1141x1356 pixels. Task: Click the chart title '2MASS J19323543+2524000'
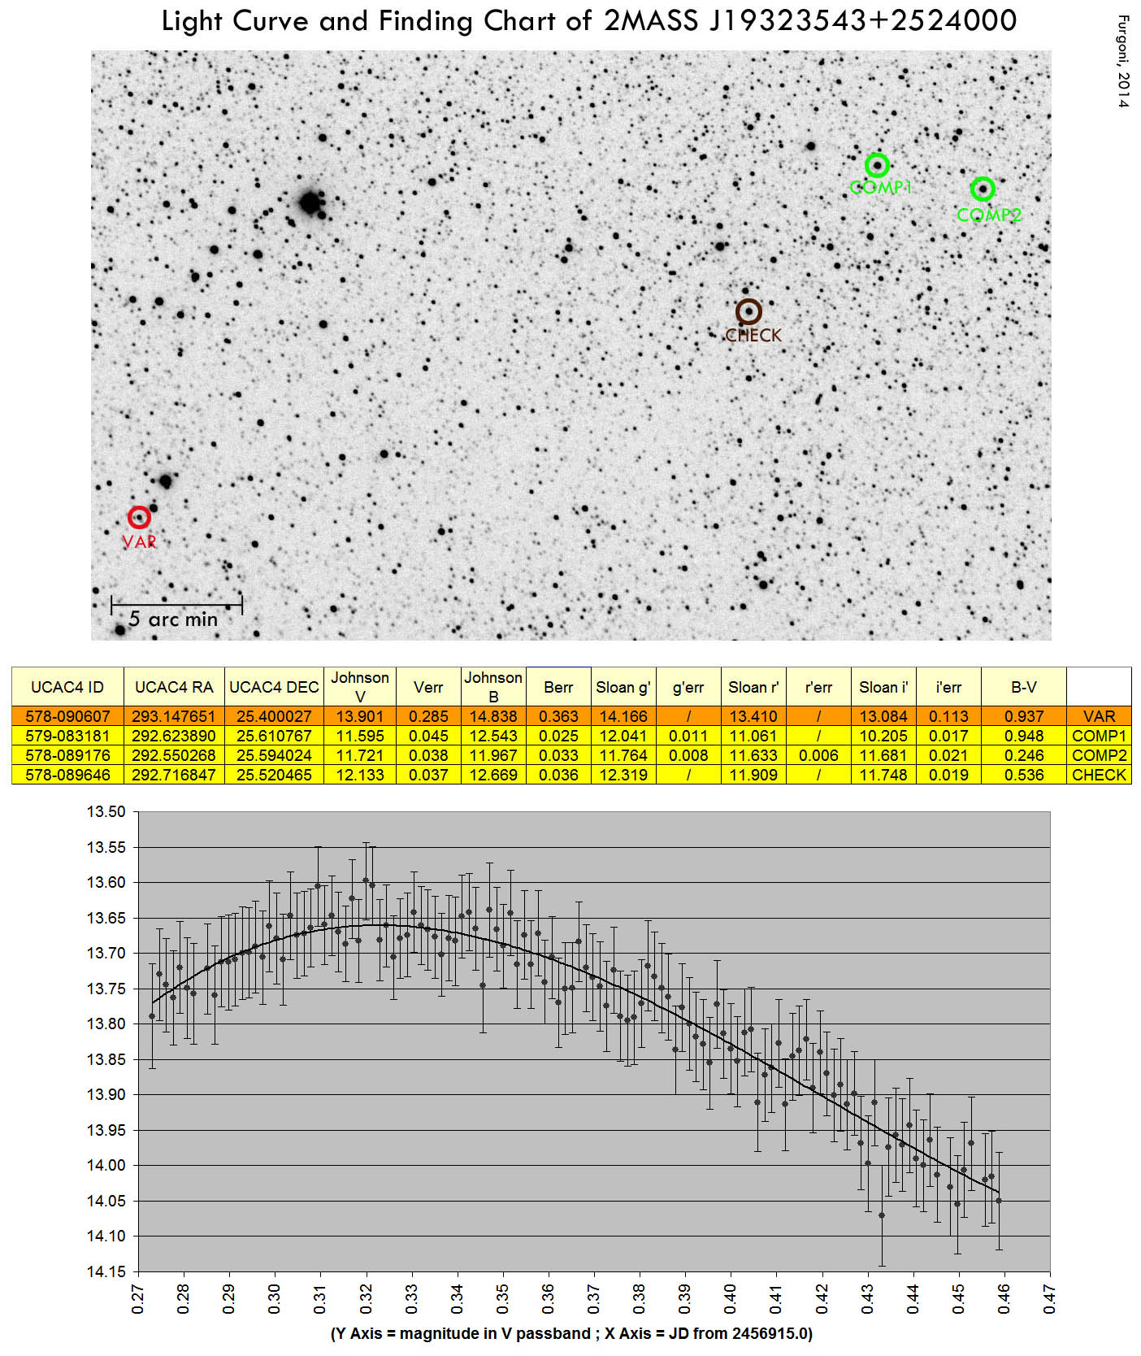coord(810,20)
